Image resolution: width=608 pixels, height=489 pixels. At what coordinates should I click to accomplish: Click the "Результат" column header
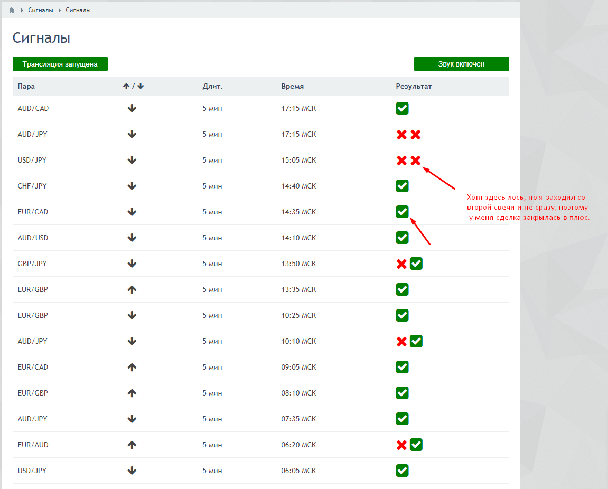[414, 87]
